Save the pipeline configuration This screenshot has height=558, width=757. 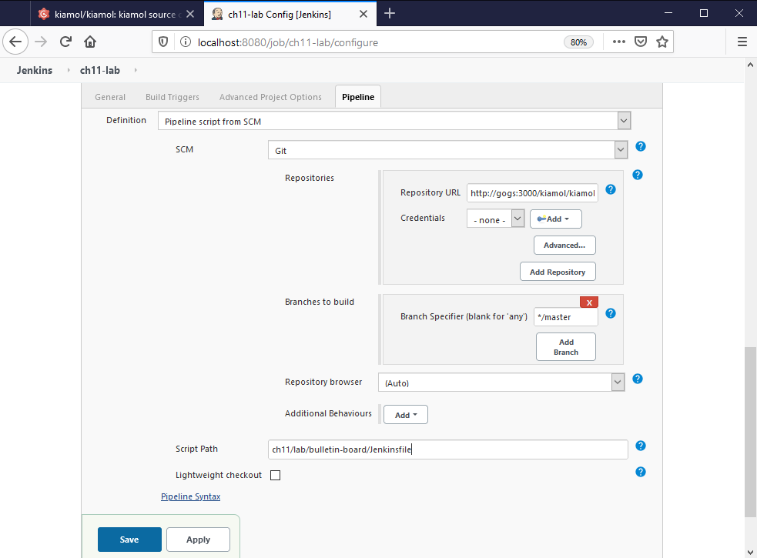129,540
